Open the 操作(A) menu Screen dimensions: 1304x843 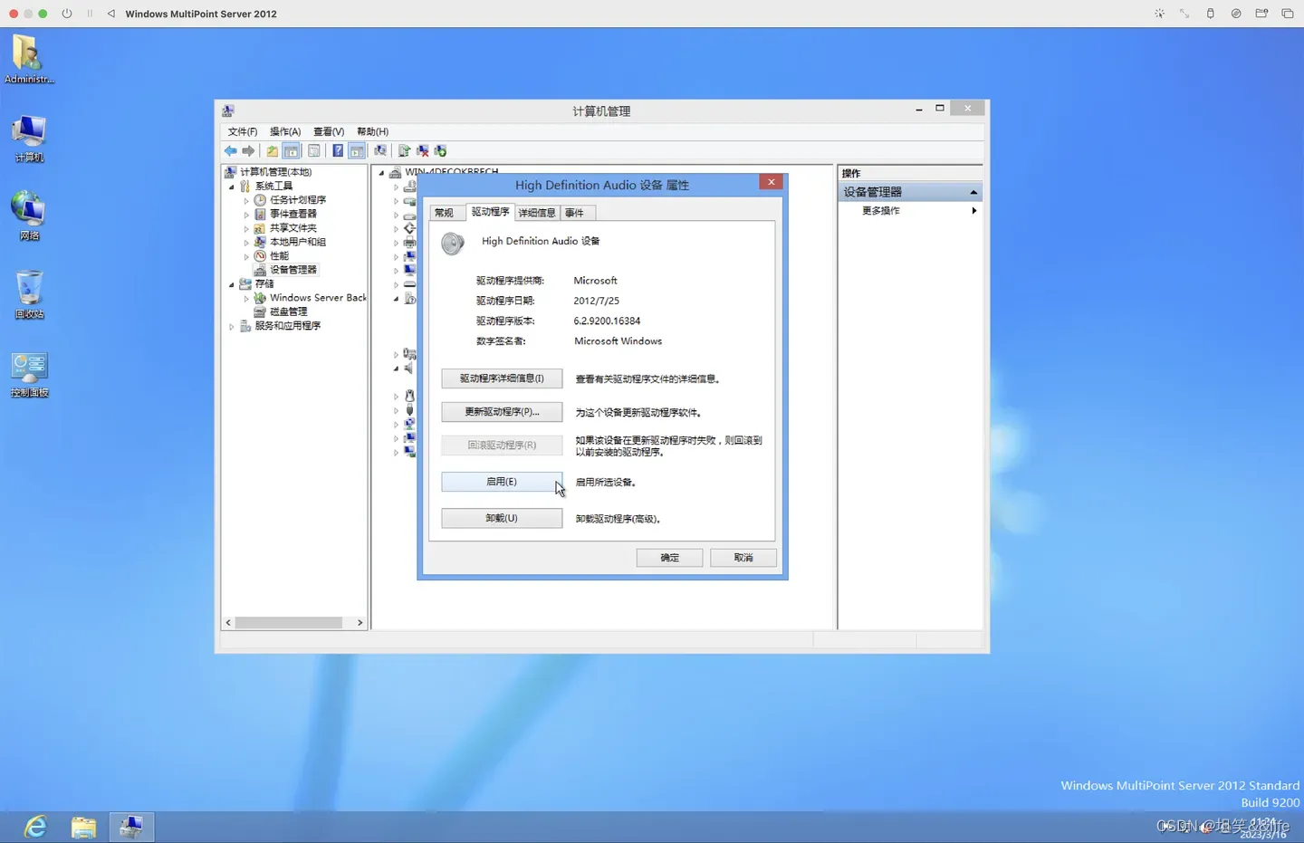pyautogui.click(x=285, y=131)
